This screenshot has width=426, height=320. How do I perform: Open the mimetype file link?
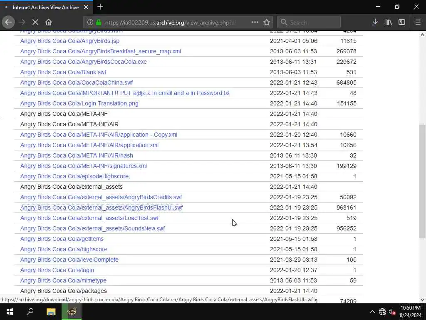[x=63, y=280]
